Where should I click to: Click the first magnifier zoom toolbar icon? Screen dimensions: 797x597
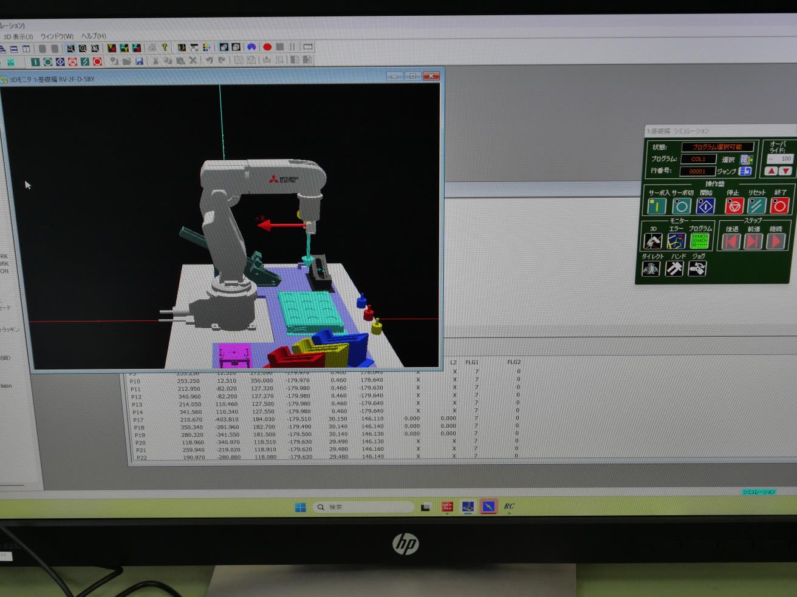(x=70, y=49)
